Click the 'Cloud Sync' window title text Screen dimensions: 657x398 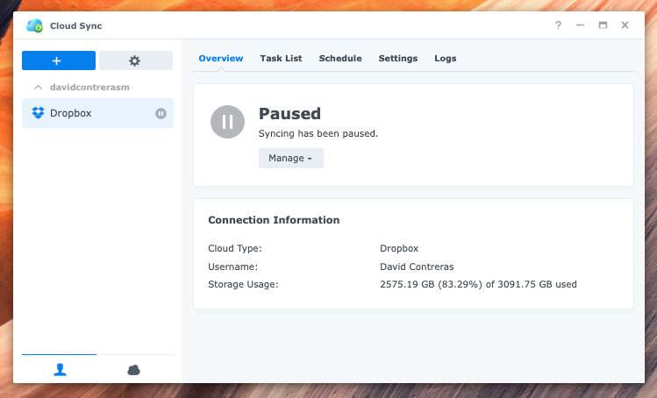[x=75, y=26]
